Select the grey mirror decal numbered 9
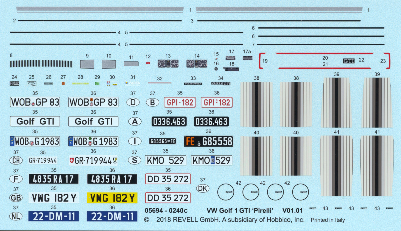The width and height of the screenshot is (401, 231). [x=87, y=64]
